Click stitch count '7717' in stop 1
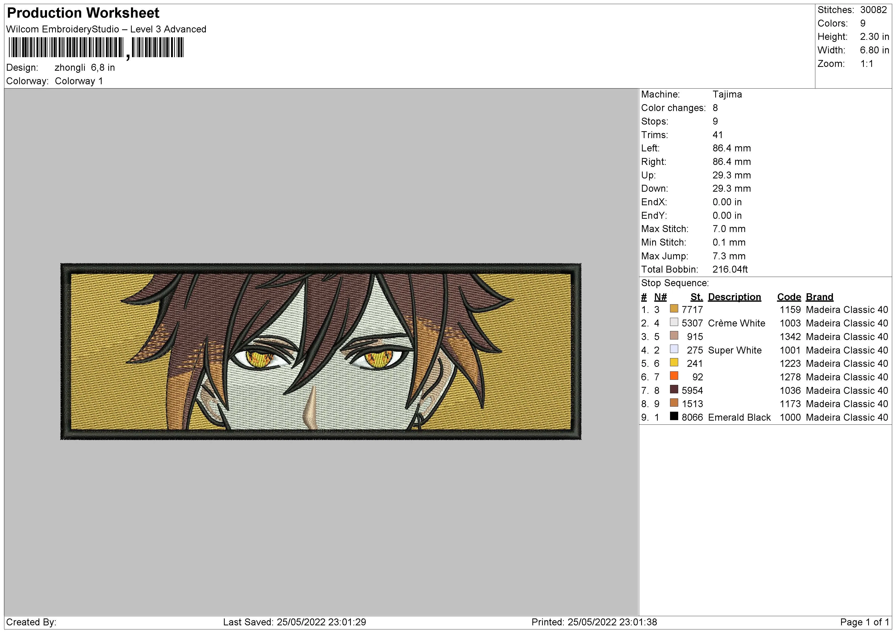This screenshot has height=633, width=896. [692, 310]
